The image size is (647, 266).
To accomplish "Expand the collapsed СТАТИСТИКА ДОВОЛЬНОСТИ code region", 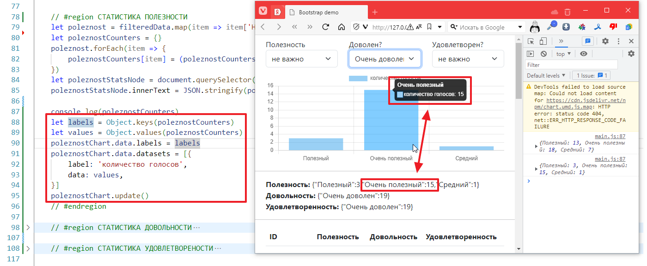I will pos(27,227).
